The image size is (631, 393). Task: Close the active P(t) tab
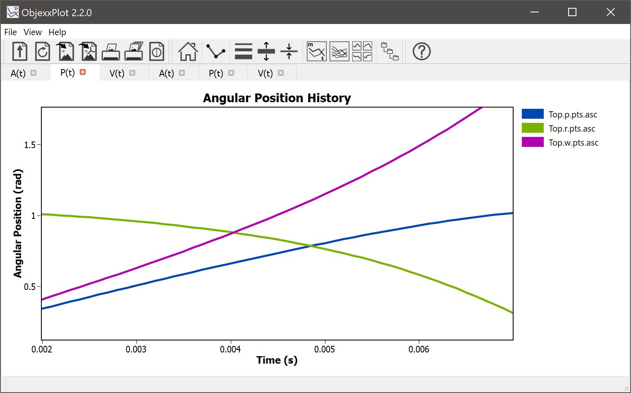coord(83,72)
